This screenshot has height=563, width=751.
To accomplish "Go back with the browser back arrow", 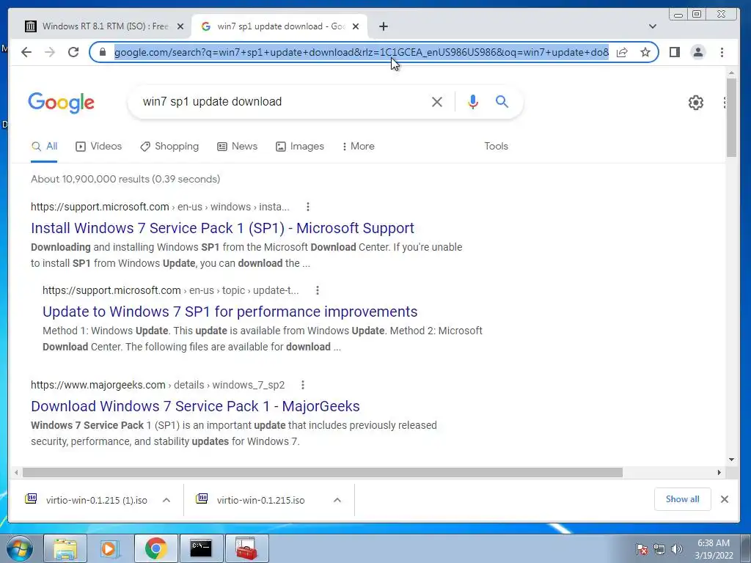I will 26,52.
